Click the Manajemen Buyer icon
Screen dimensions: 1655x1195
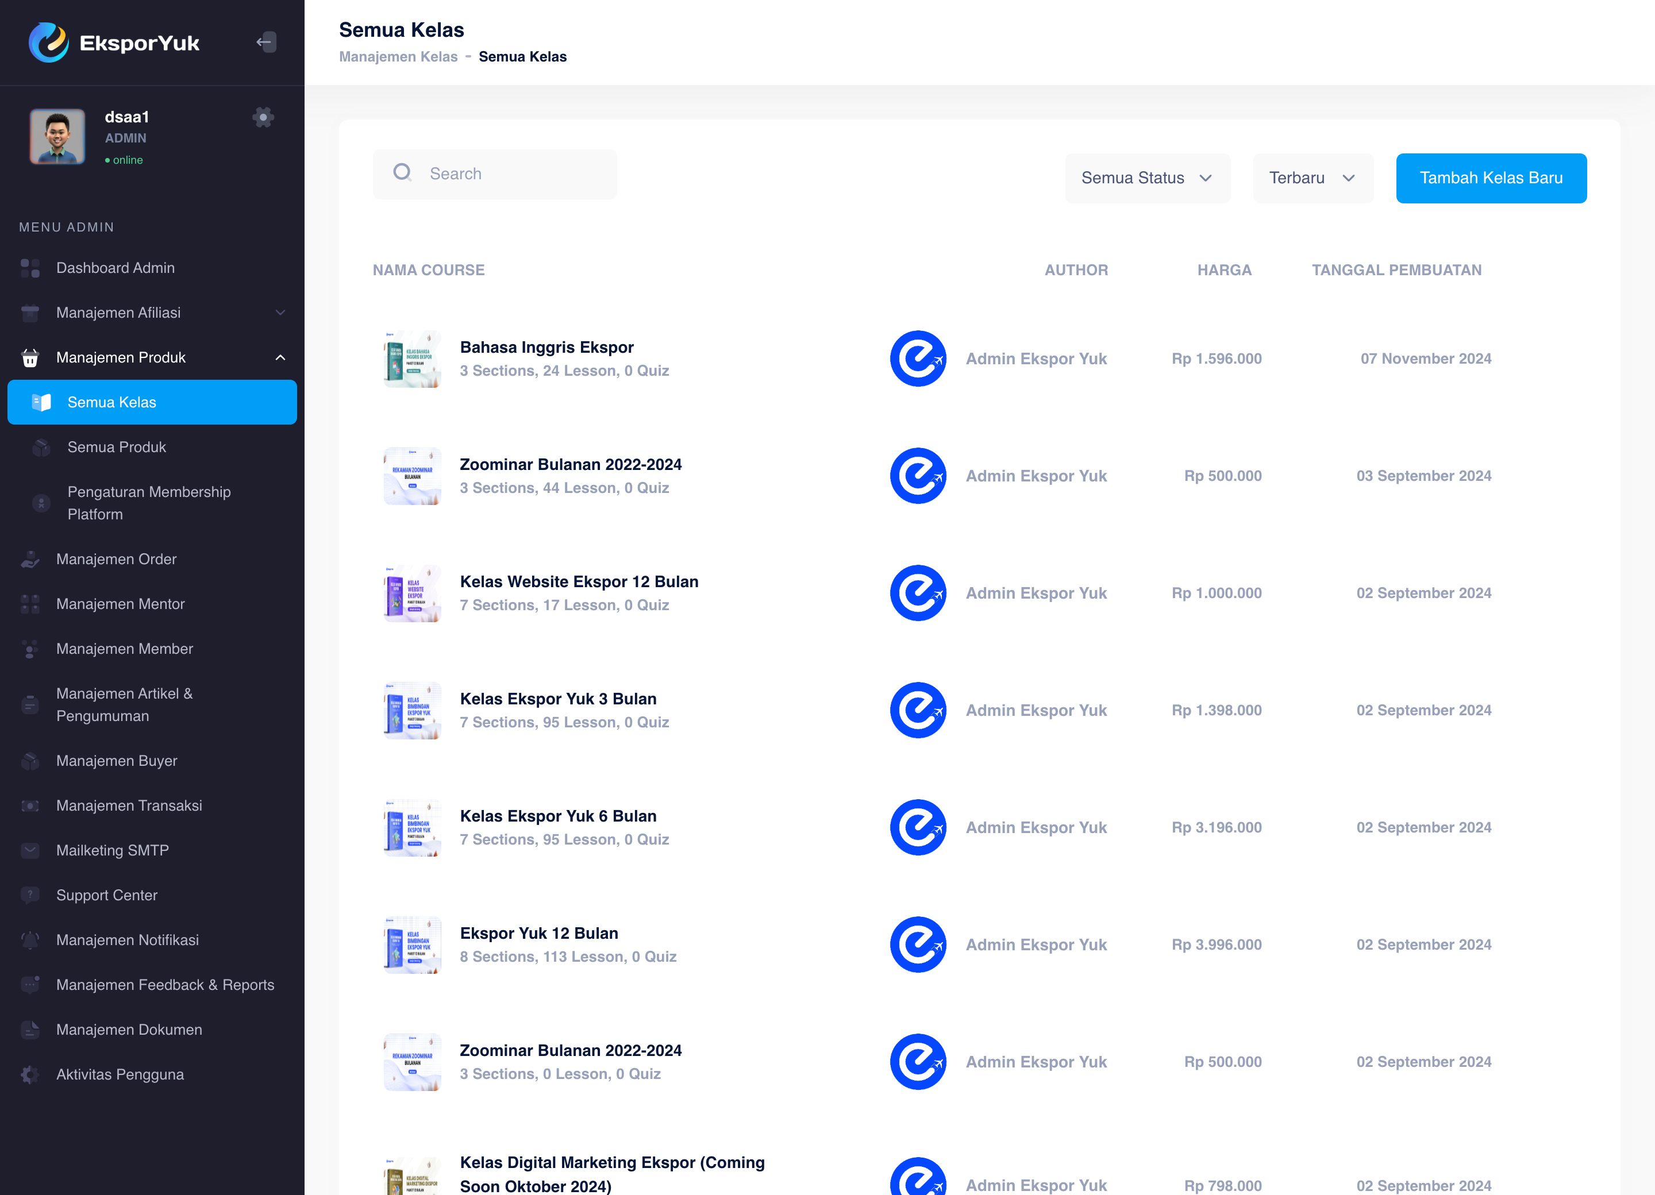pos(30,761)
